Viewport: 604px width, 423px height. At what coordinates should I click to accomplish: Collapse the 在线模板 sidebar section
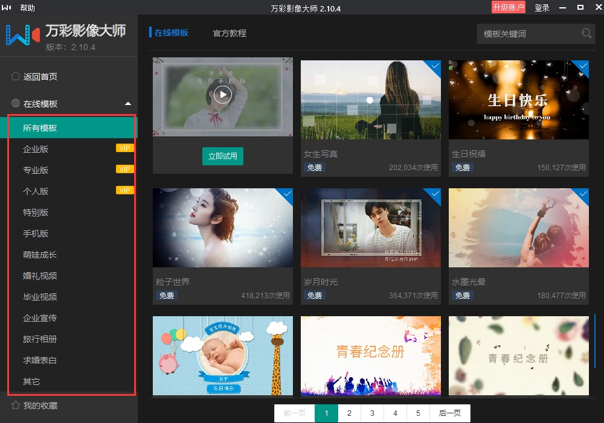(128, 103)
